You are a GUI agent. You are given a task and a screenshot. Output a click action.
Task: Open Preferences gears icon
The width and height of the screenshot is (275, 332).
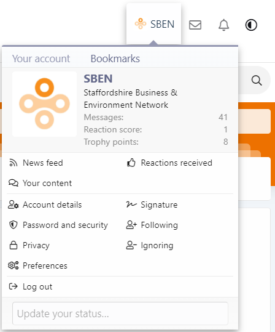14,265
